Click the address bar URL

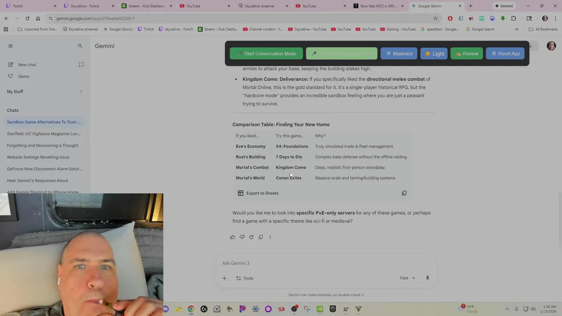[x=95, y=18]
